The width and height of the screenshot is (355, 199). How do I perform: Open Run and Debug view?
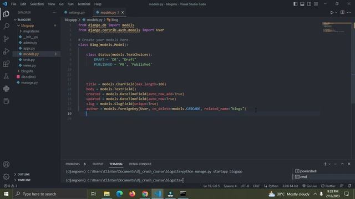tap(6, 51)
